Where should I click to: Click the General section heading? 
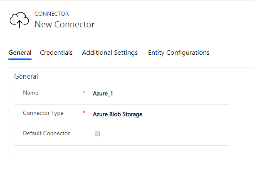point(26,76)
